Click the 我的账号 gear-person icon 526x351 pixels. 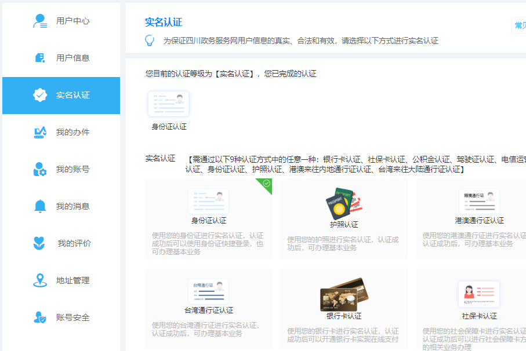39,169
